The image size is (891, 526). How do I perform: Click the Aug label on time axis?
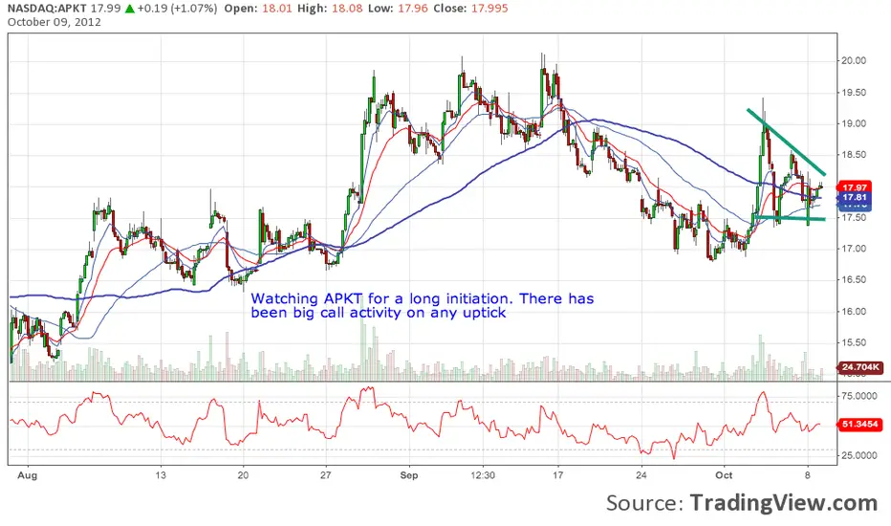coord(28,475)
